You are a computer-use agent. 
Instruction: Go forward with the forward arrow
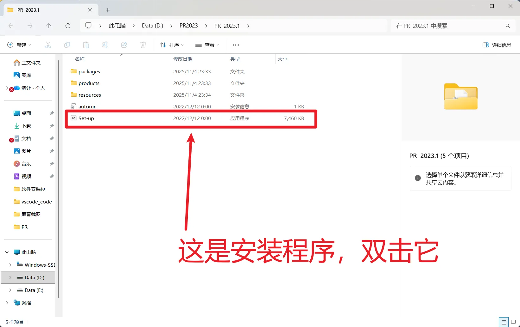point(30,26)
